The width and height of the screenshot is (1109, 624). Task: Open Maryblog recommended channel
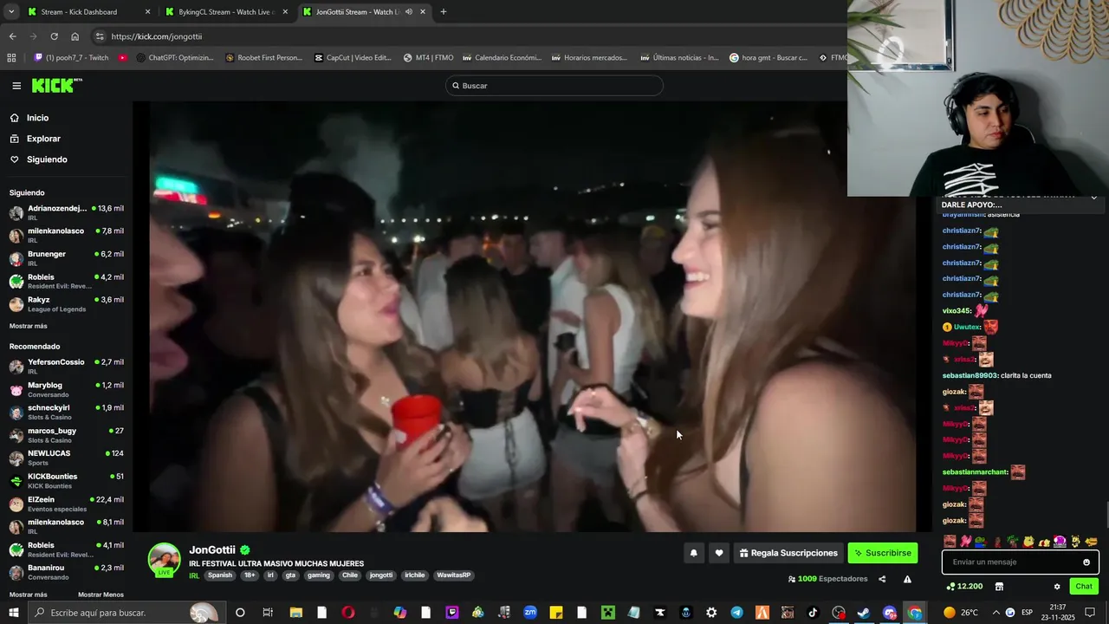tap(66, 389)
